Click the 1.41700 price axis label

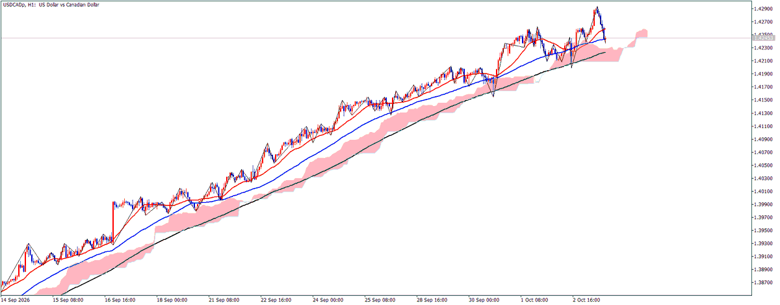click(762, 86)
